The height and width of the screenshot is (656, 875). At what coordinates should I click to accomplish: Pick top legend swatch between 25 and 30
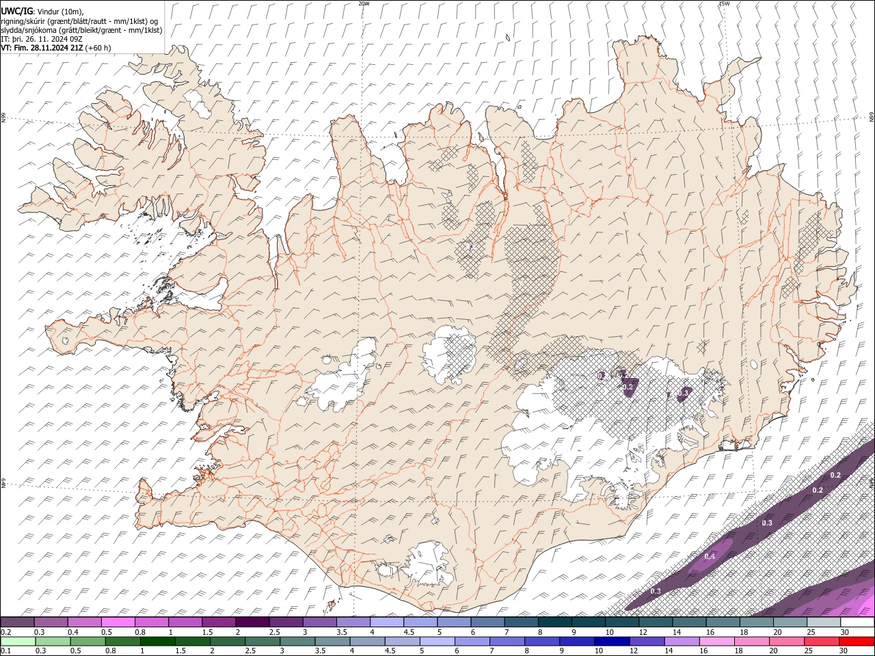(x=824, y=623)
